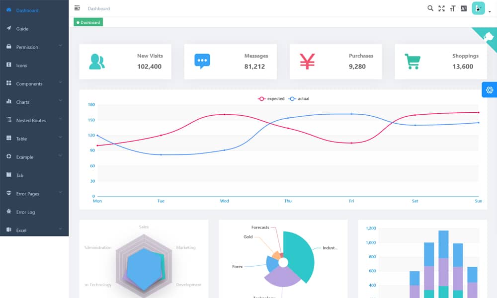The width and height of the screenshot is (497, 298).
Task: Click the Purchases yen icon
Action: [308, 62]
